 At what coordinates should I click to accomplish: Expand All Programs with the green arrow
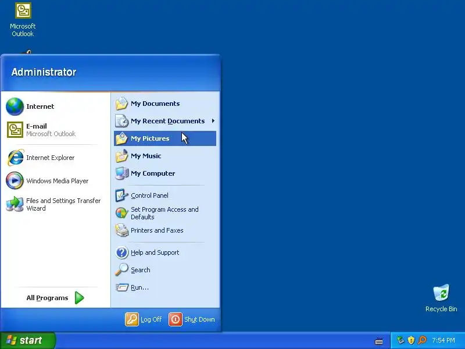(79, 298)
